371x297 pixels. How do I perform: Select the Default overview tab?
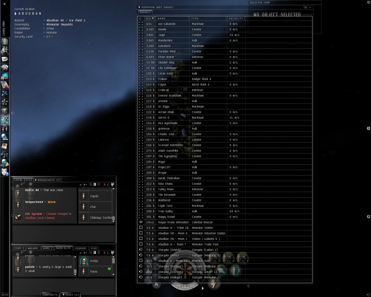click(145, 12)
